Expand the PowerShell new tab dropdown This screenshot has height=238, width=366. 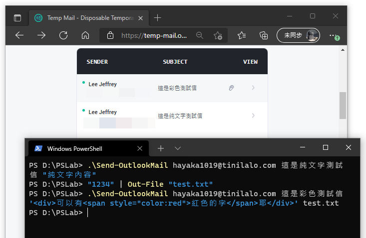pos(178,148)
